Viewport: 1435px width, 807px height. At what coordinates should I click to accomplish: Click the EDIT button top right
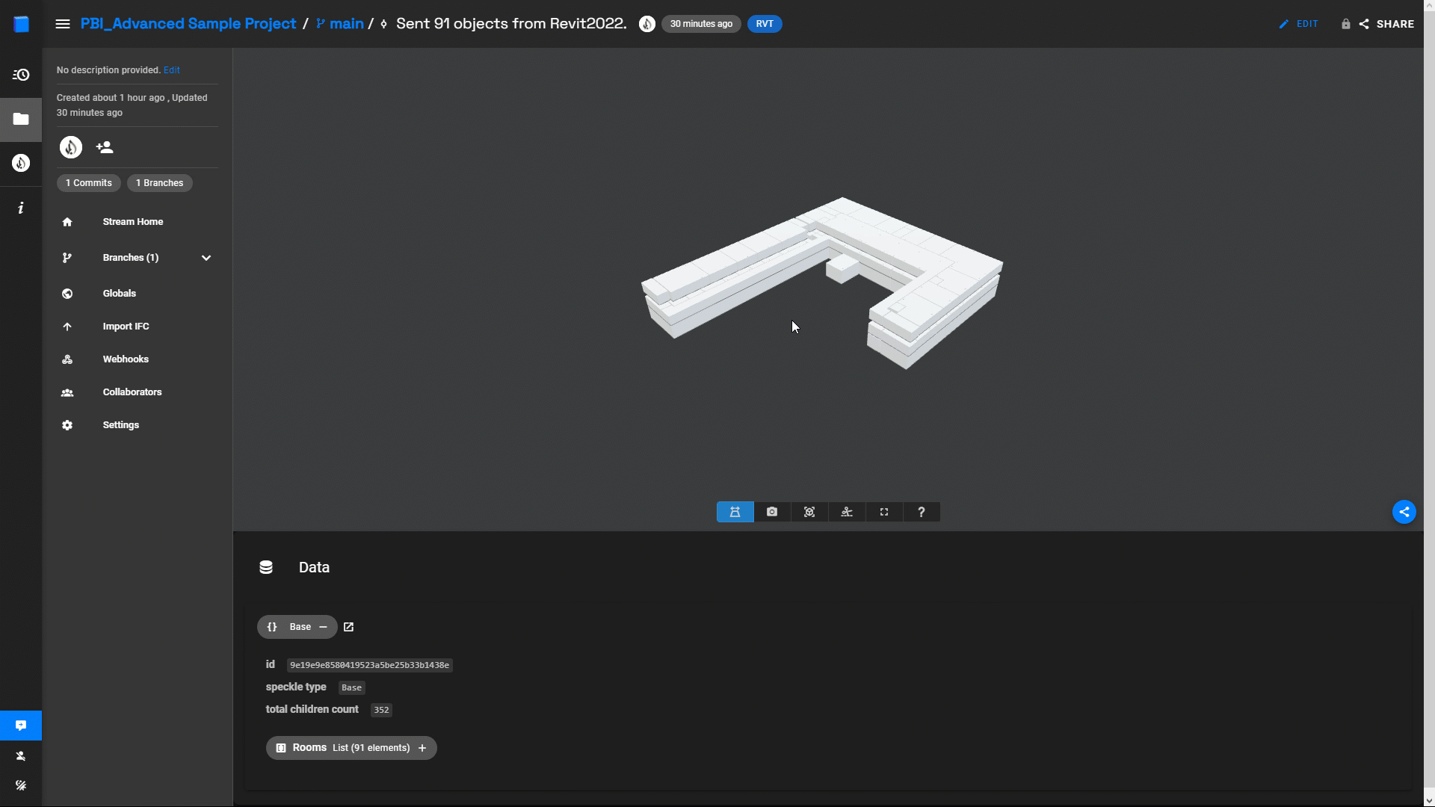coord(1299,24)
